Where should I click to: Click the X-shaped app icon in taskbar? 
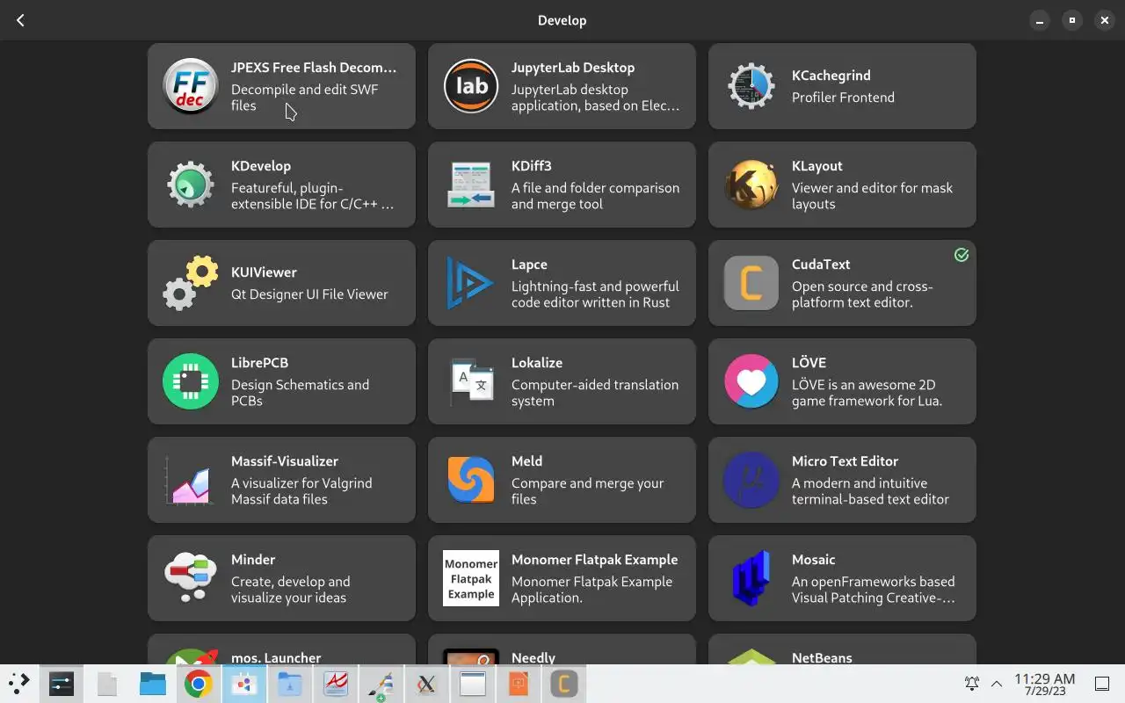click(427, 684)
